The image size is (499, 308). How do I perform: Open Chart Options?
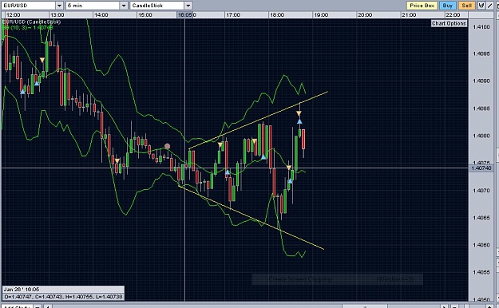(x=449, y=23)
